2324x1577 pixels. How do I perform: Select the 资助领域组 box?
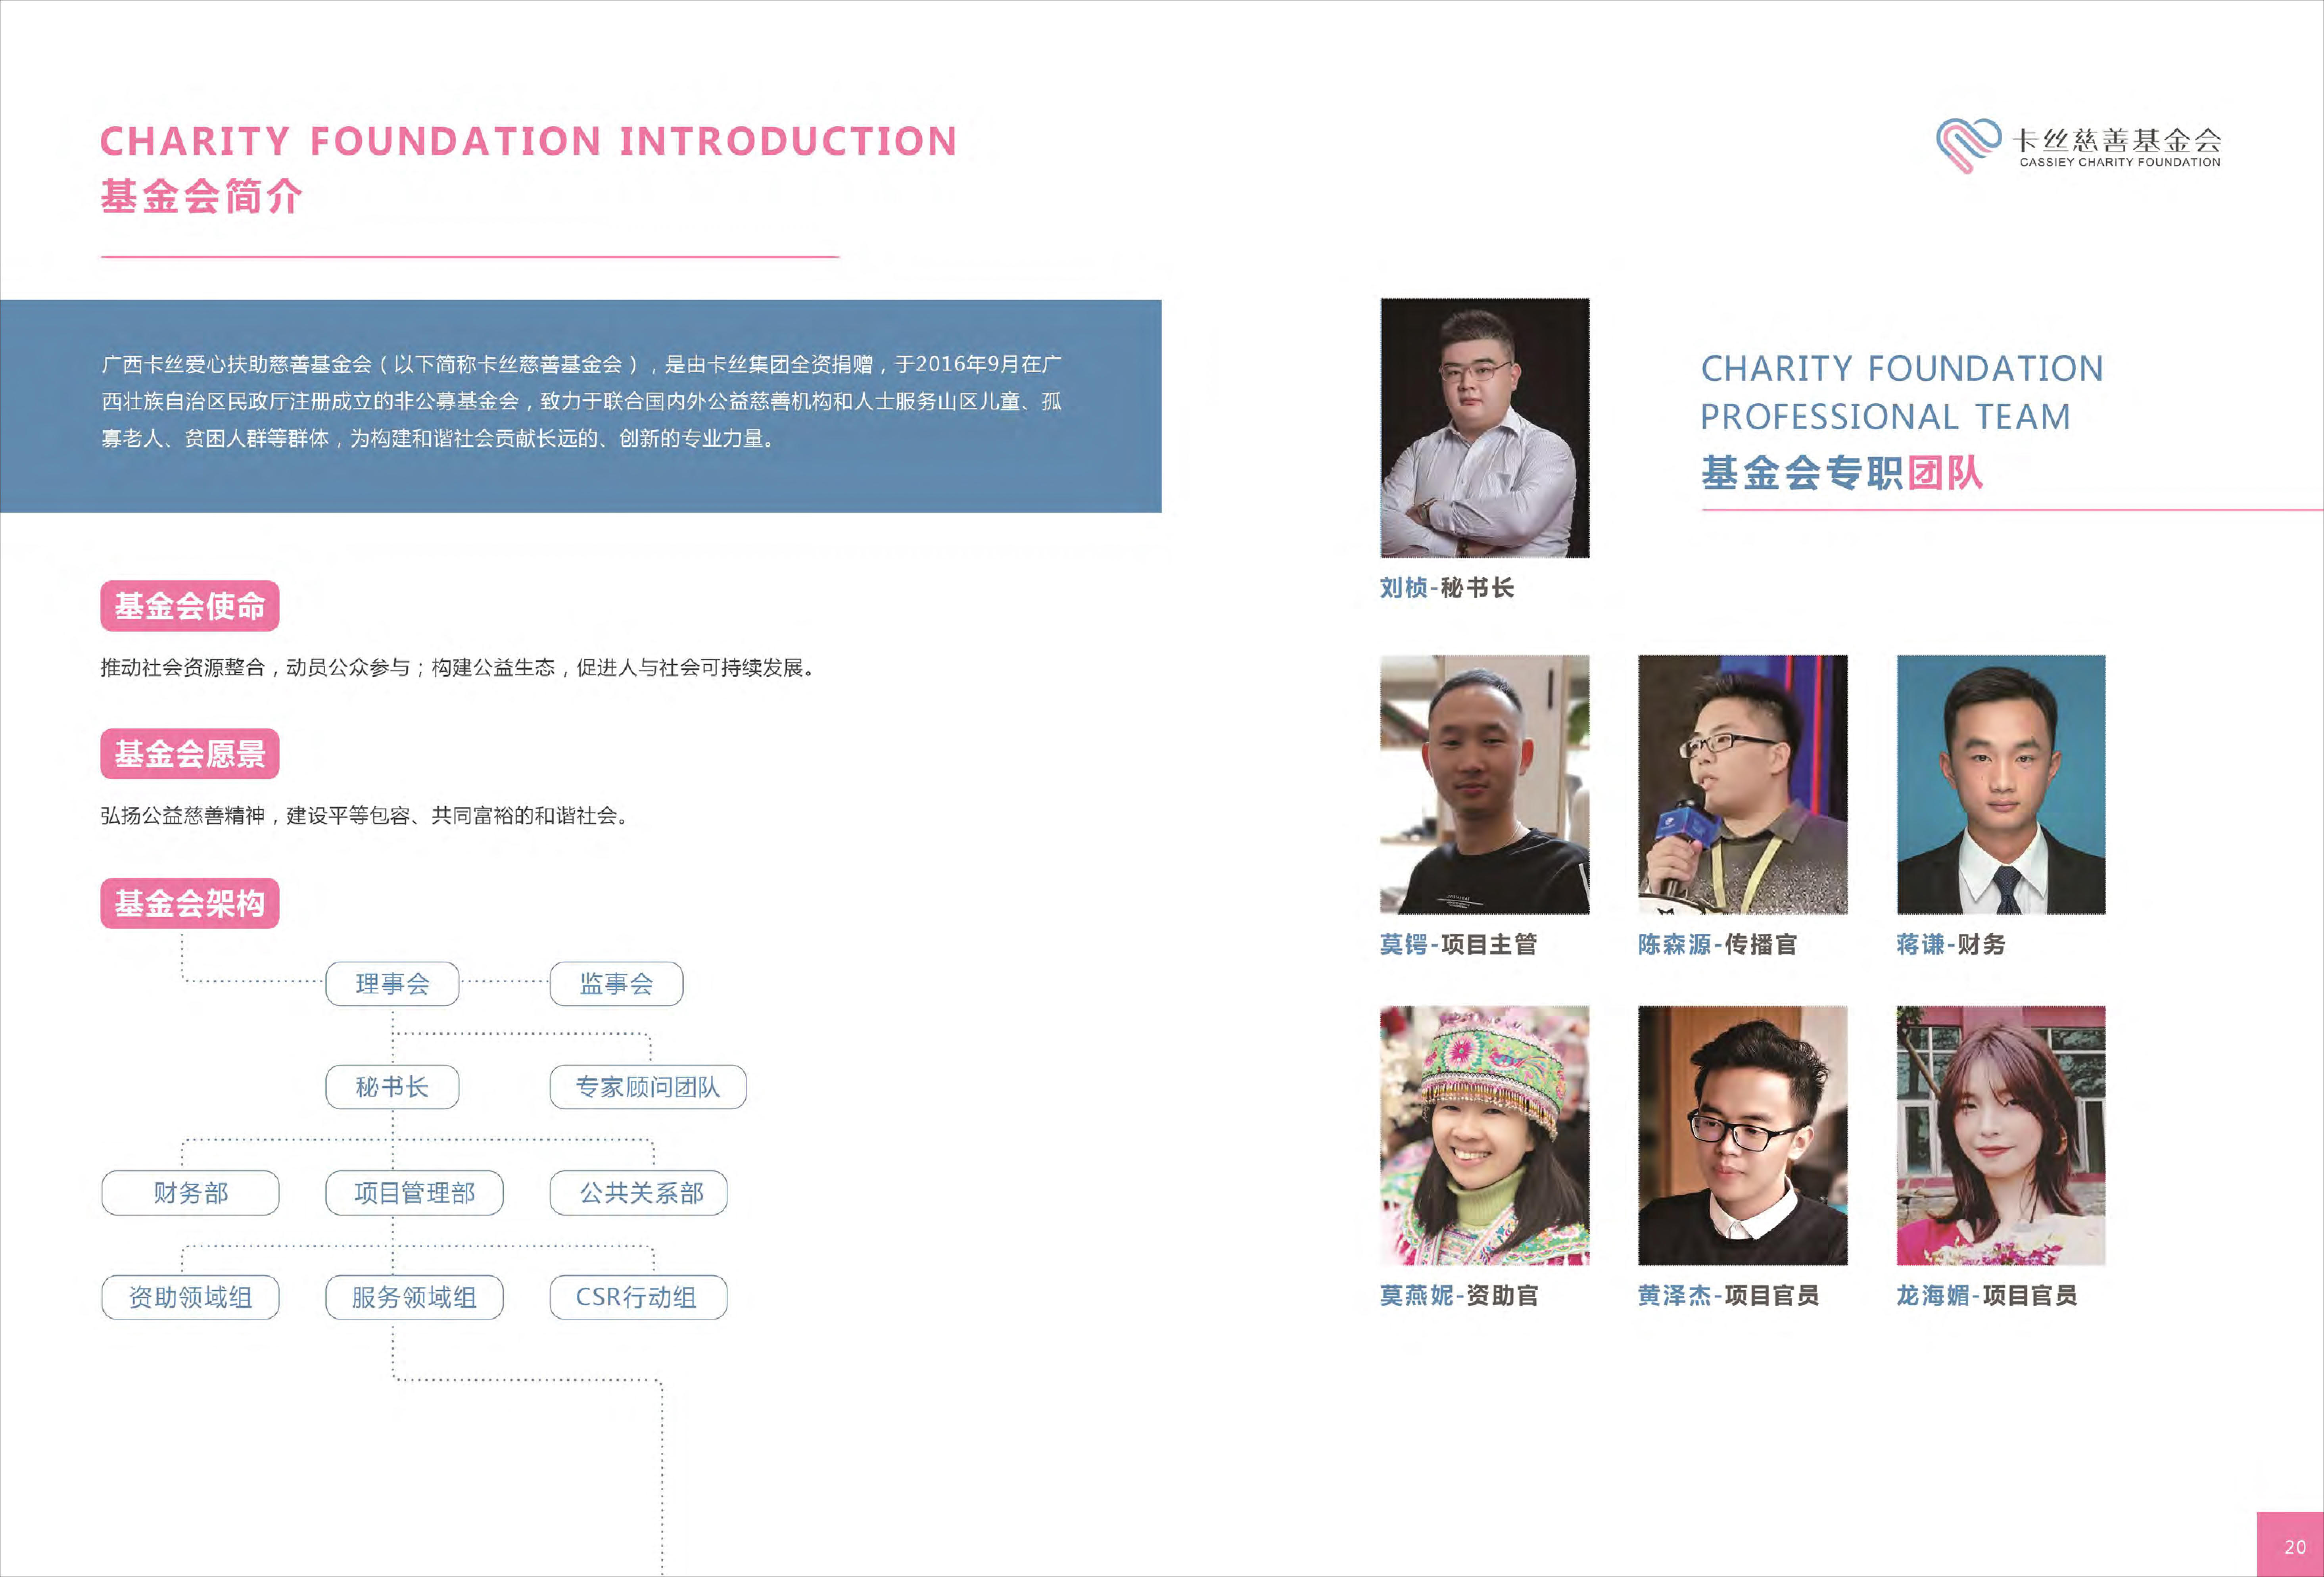tap(190, 1297)
